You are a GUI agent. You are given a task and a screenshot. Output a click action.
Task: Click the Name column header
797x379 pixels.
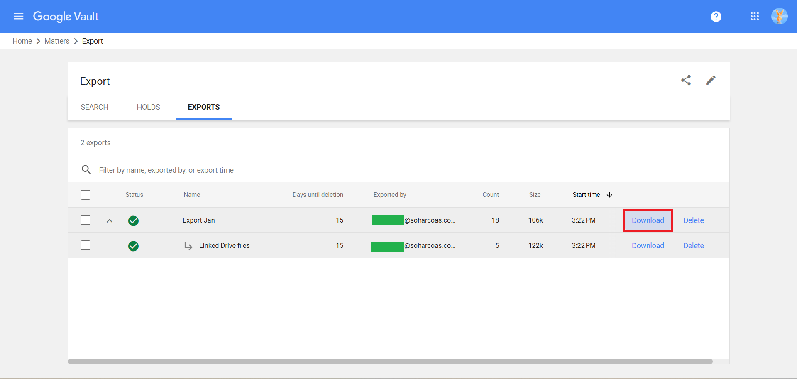192,195
